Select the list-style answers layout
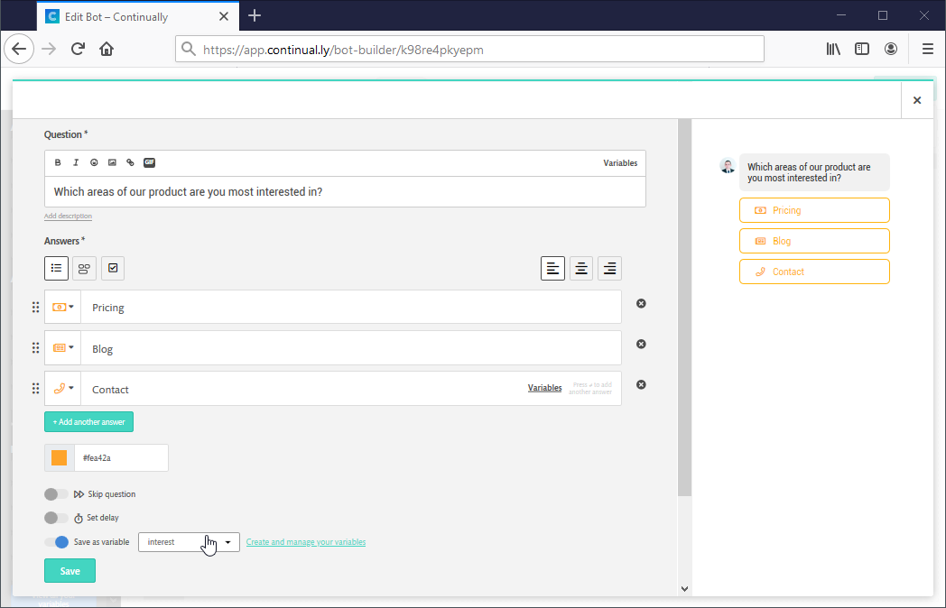 coord(56,268)
